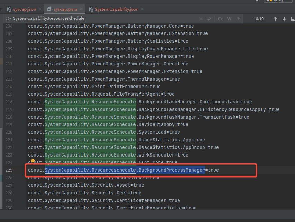
Task: Click the BatteryManager.Core=true line
Action: point(111,26)
